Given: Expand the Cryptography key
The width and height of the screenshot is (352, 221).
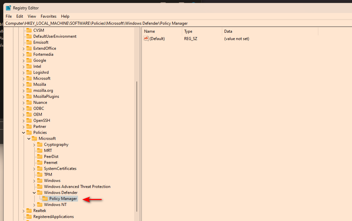Looking at the screenshot, I should (34, 145).
